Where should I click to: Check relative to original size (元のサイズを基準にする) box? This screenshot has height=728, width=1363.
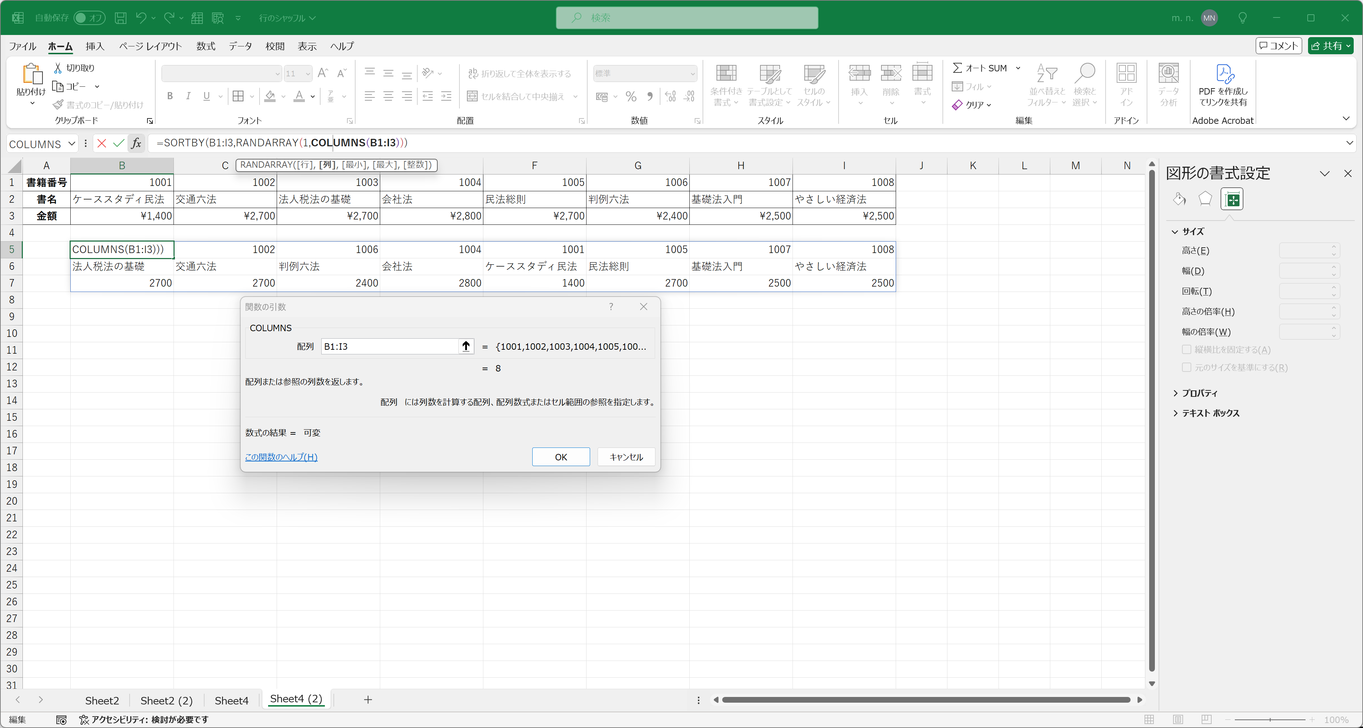pos(1187,367)
